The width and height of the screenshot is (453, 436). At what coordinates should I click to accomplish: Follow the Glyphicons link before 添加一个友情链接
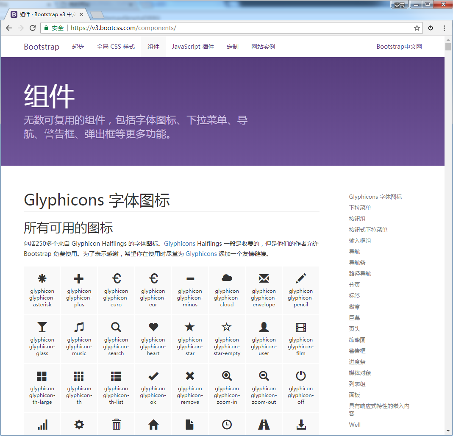201,254
